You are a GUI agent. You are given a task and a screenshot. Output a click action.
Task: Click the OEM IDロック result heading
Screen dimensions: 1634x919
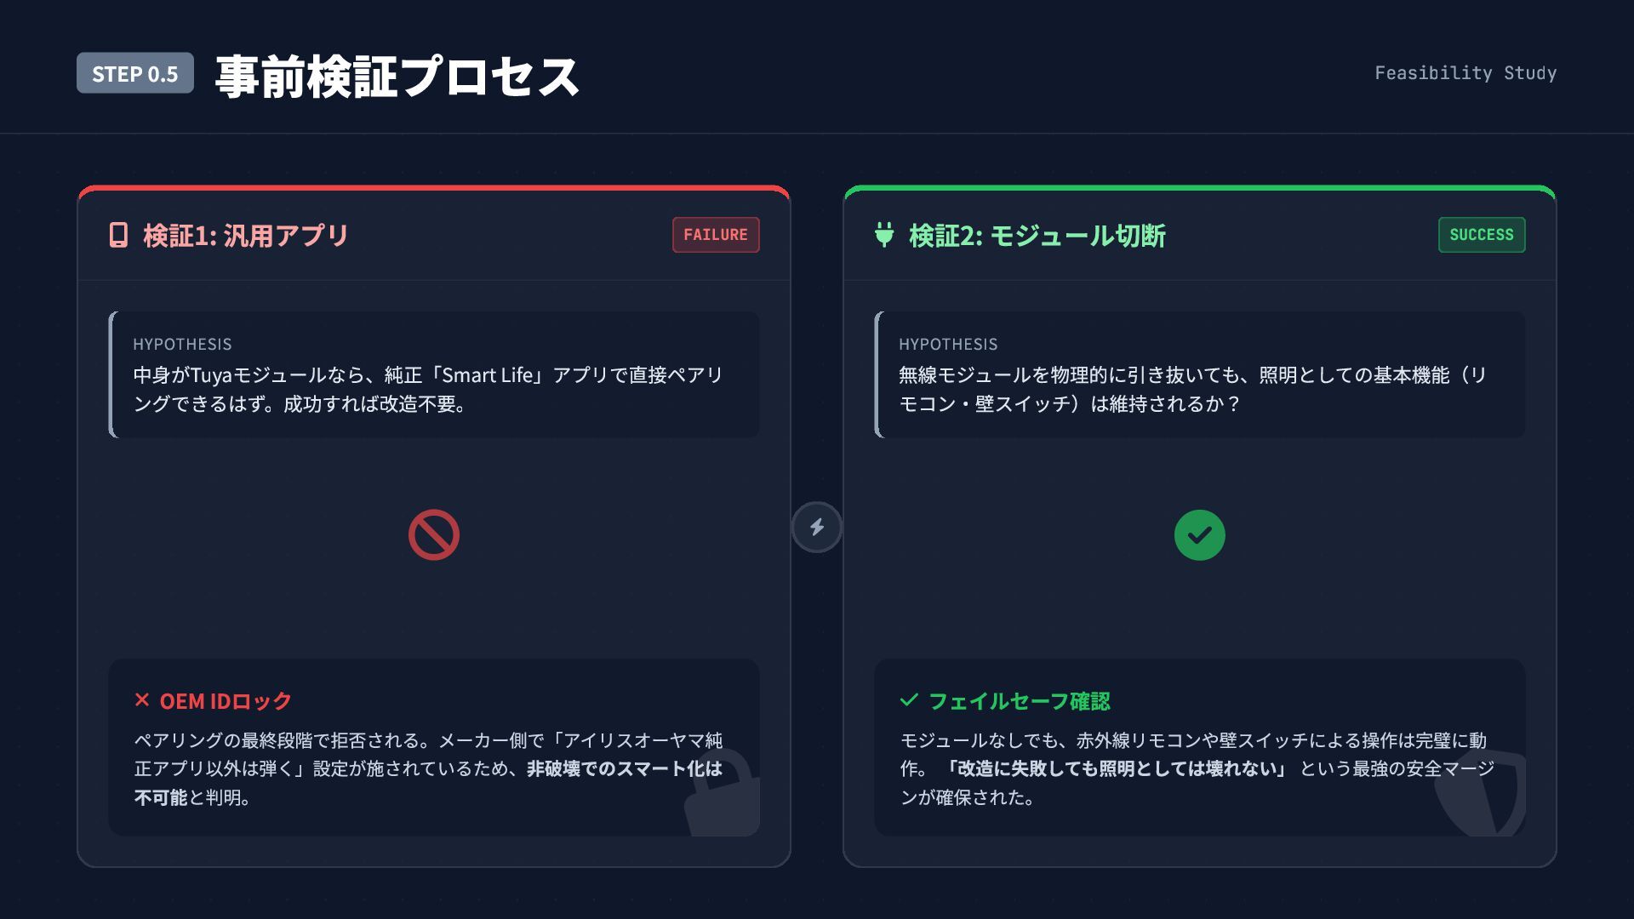(x=226, y=701)
